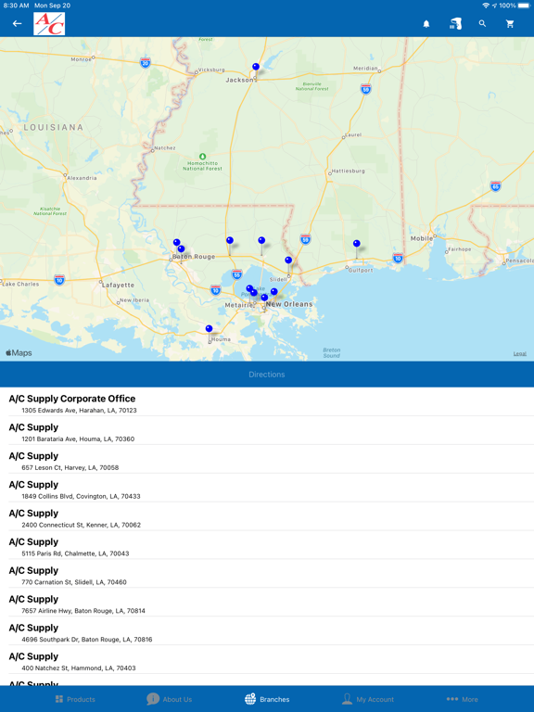Image resolution: width=534 pixels, height=712 pixels.
Task: Click the battery indicator in status bar
Action: click(x=524, y=6)
